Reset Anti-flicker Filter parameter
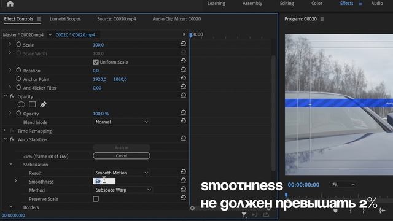Image resolution: width=393 pixels, height=221 pixels. (x=183, y=87)
